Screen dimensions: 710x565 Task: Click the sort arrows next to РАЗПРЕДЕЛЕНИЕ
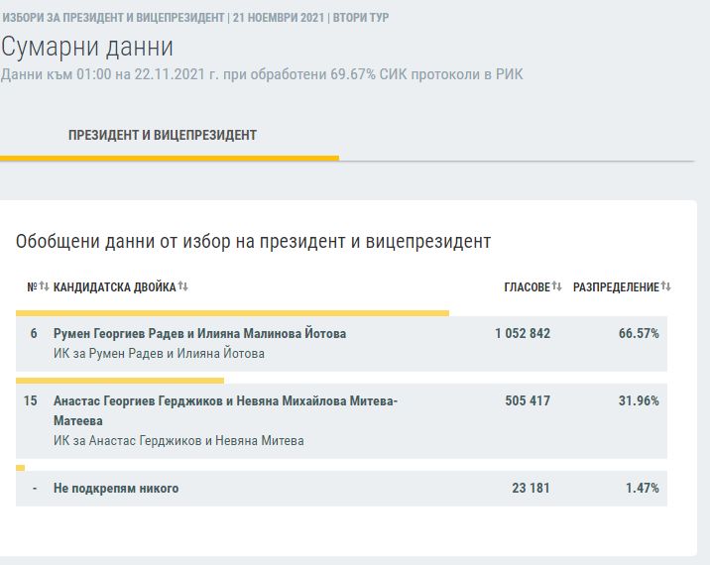(666, 287)
